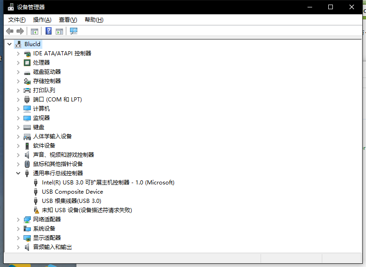Minimize the 设备管理器 window
Image resolution: width=366 pixels, height=267 pixels.
310,7
